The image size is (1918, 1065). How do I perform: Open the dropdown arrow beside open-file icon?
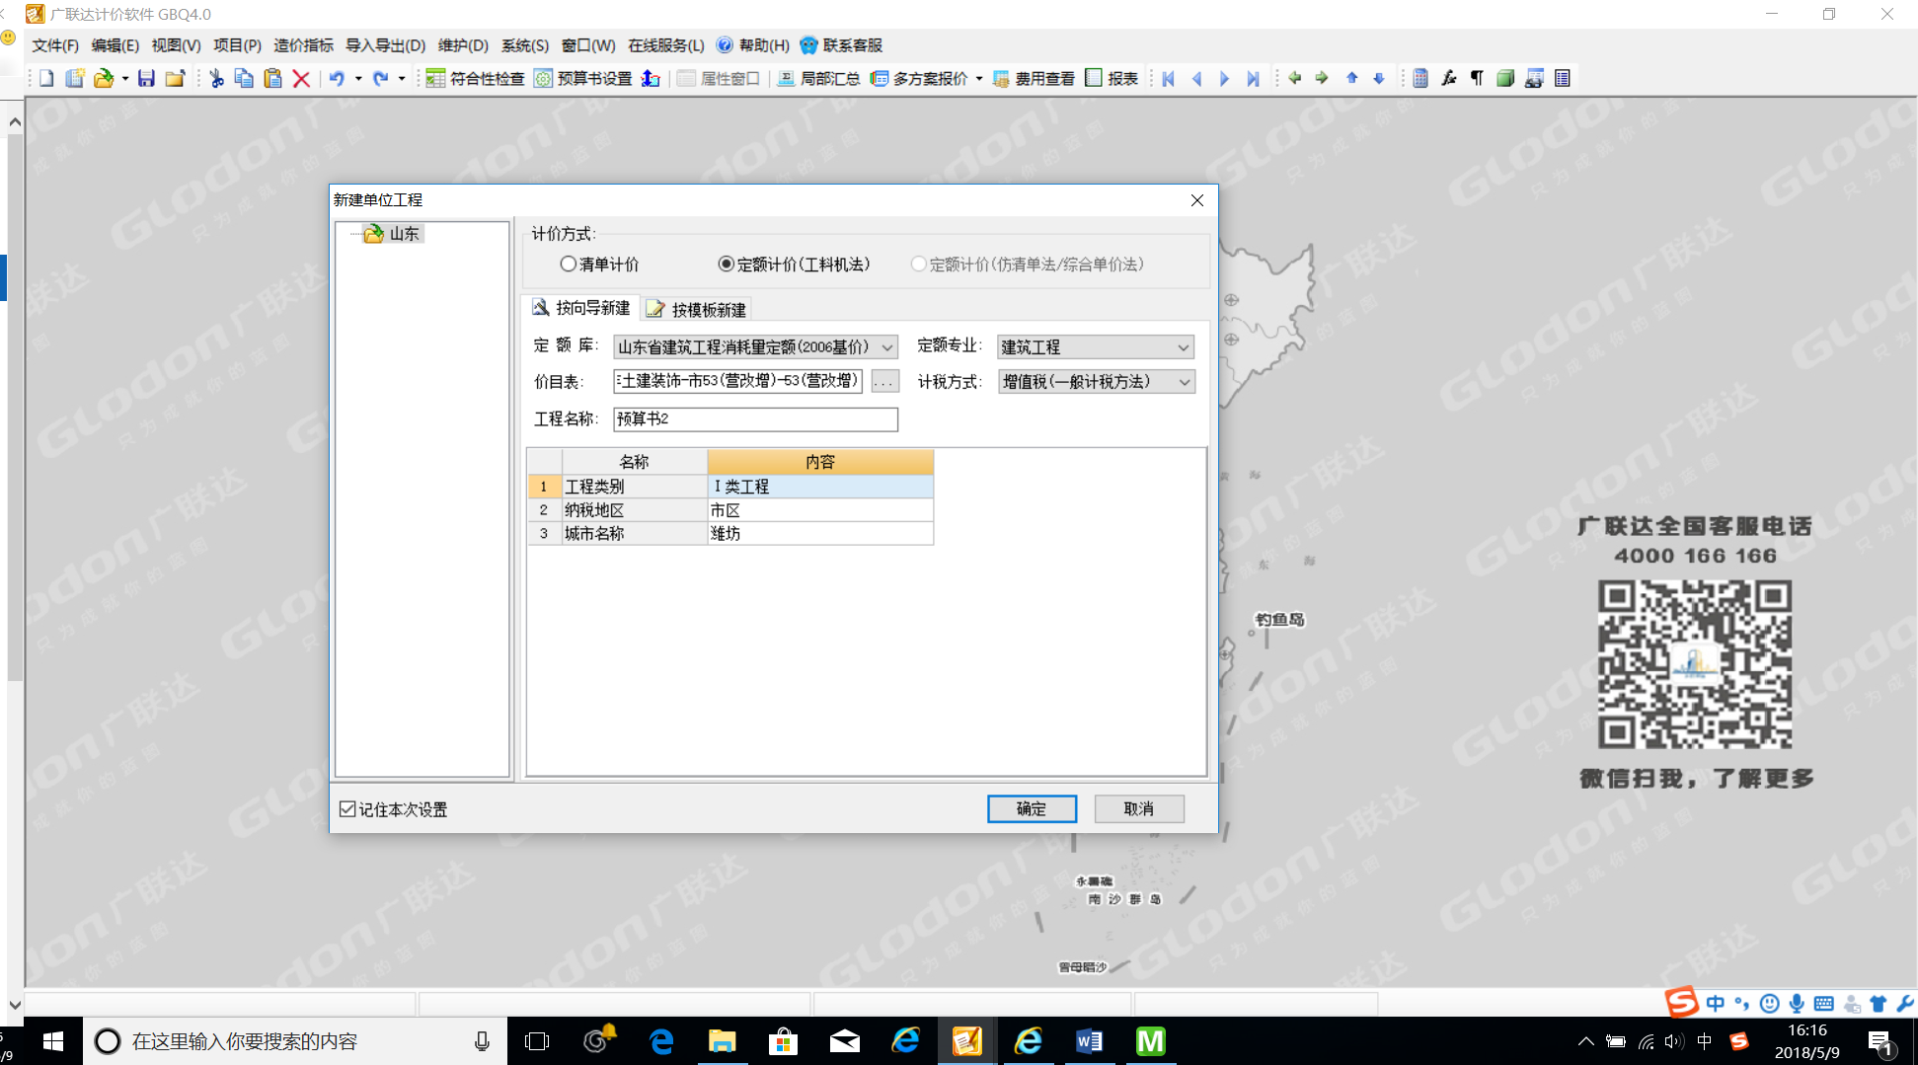(124, 79)
